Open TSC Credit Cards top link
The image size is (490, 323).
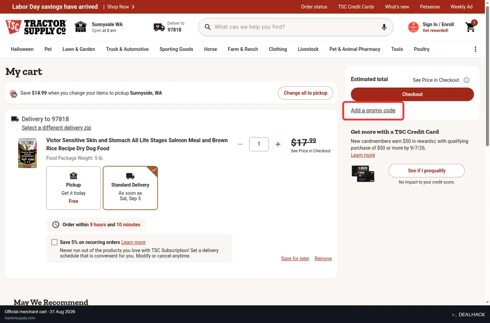[x=356, y=7]
